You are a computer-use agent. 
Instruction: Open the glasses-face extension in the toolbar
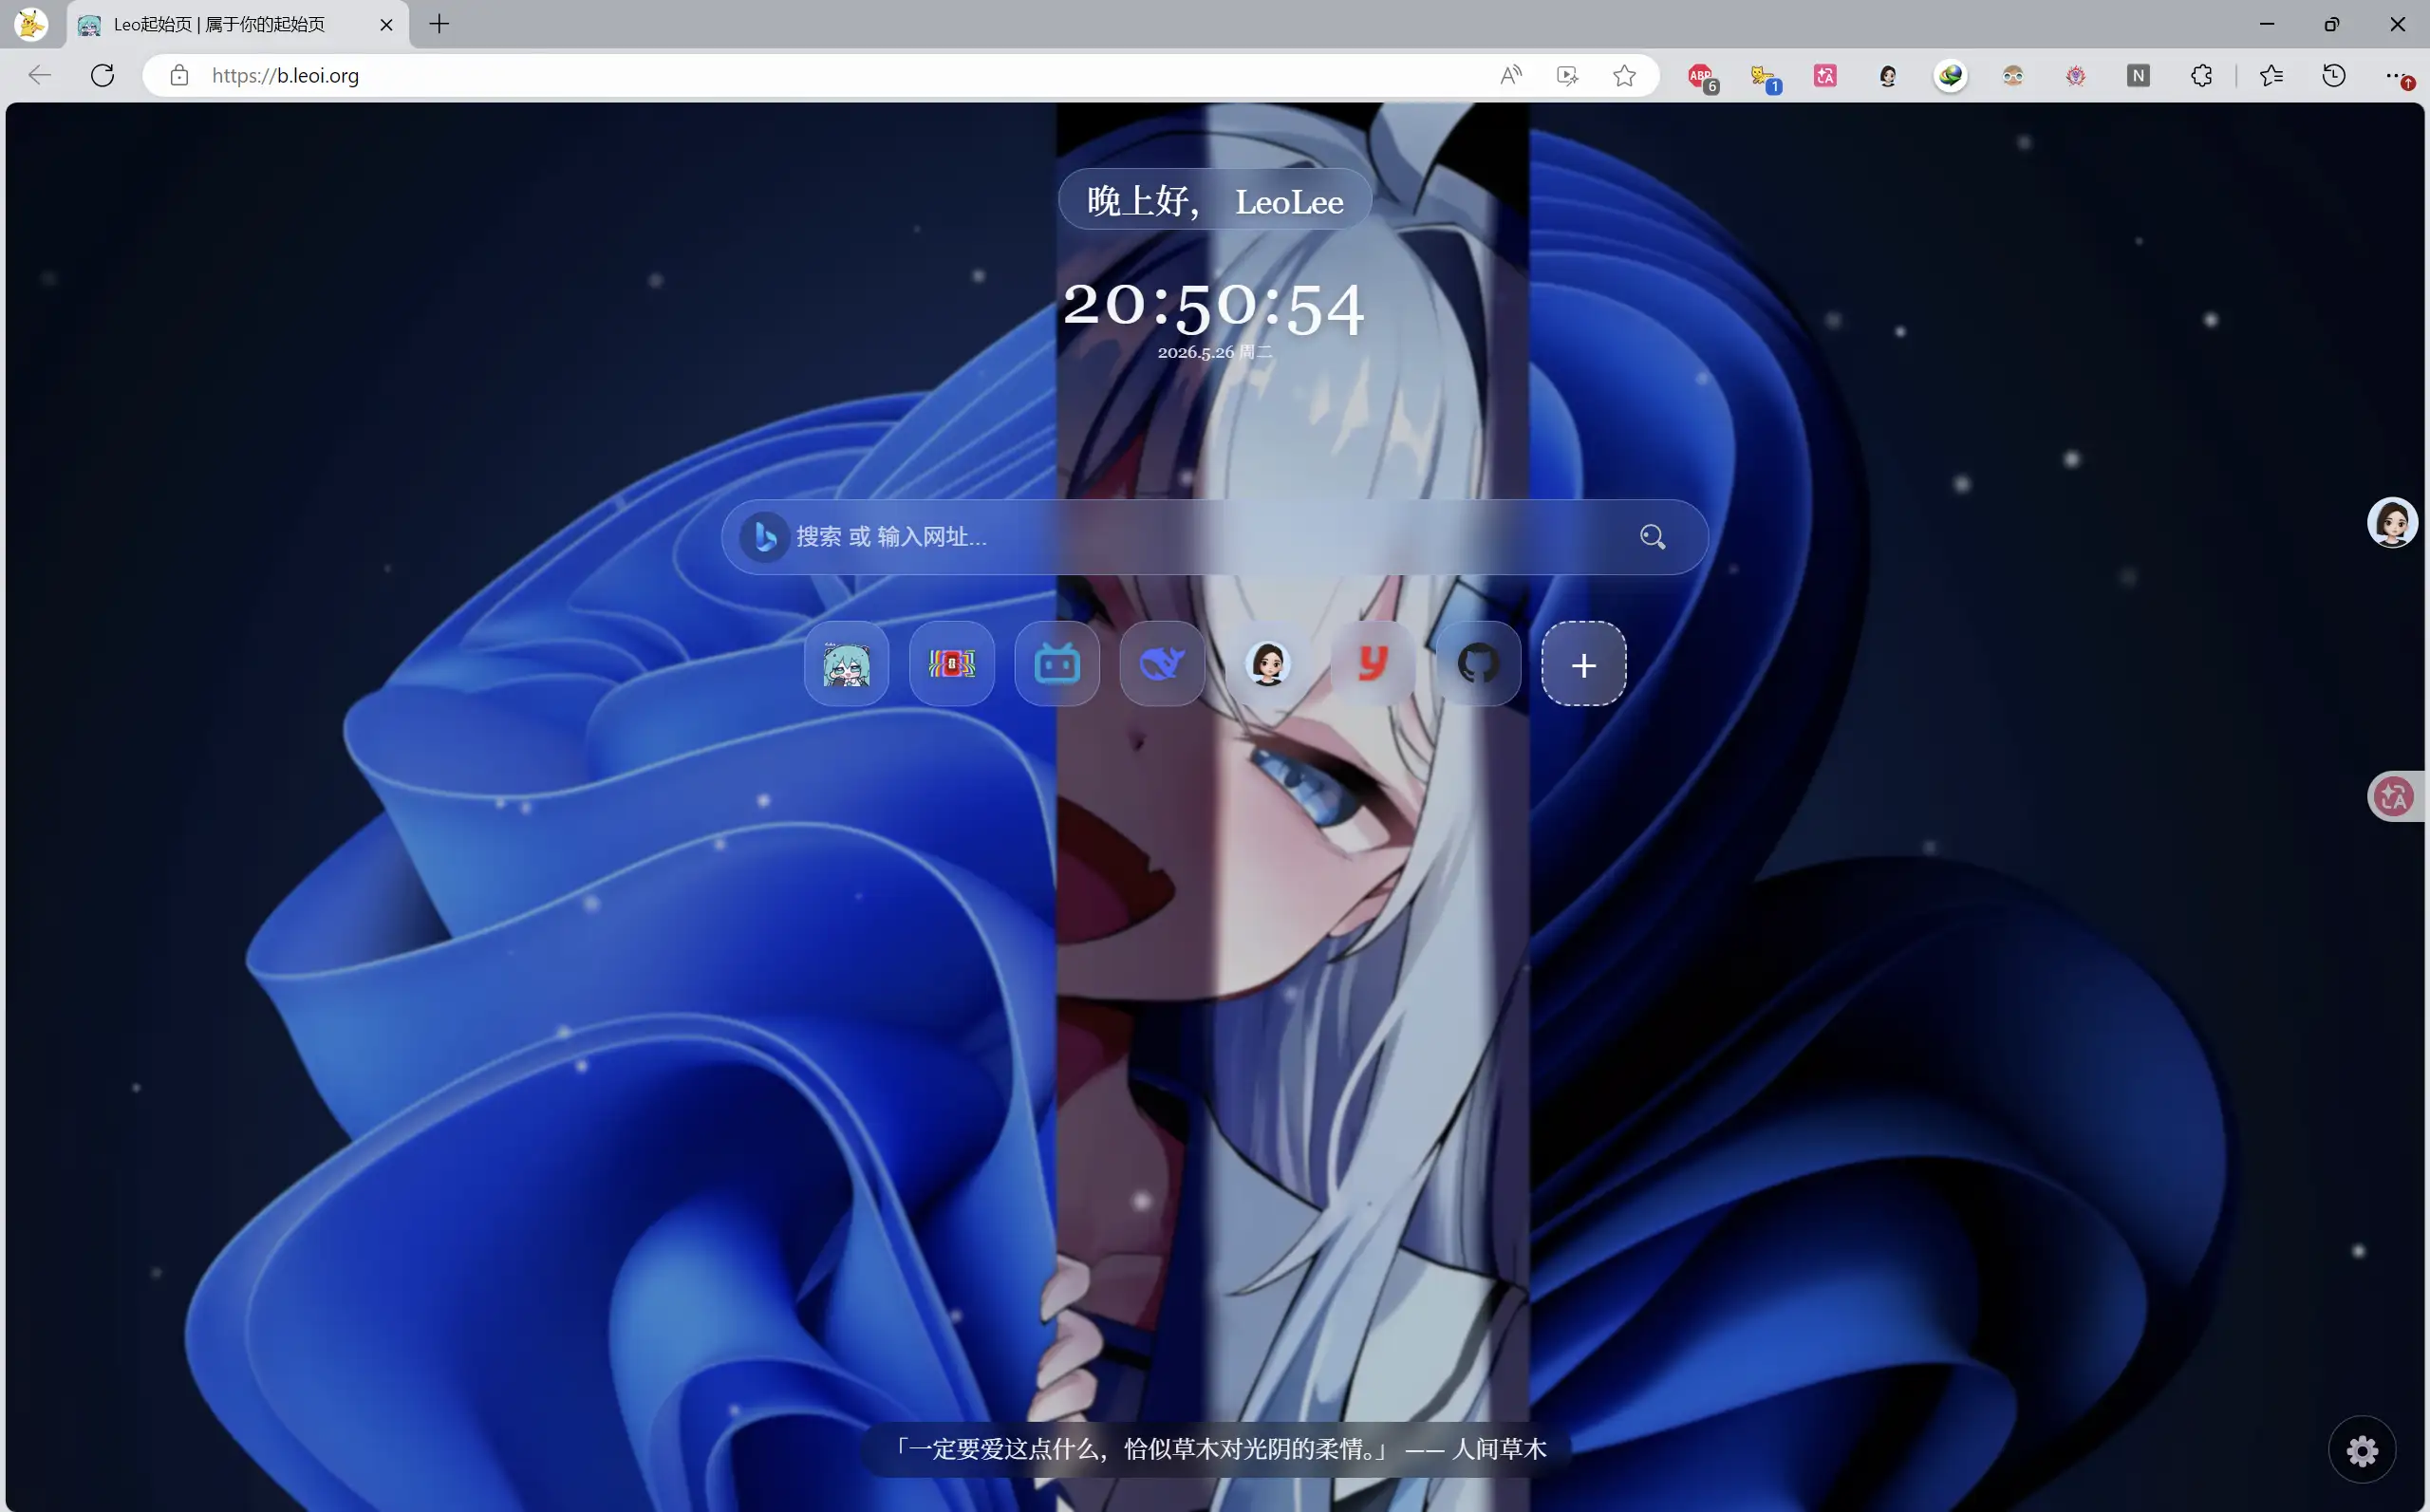tap(2013, 76)
